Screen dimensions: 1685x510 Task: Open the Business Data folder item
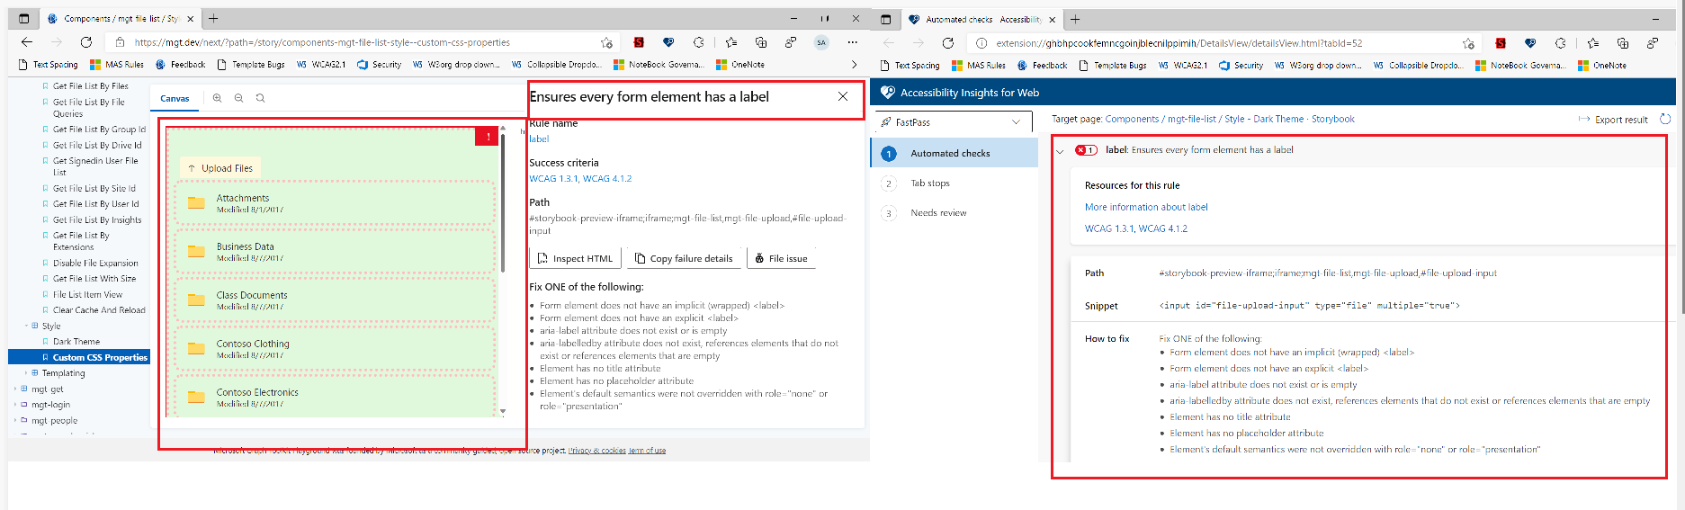[x=336, y=251]
